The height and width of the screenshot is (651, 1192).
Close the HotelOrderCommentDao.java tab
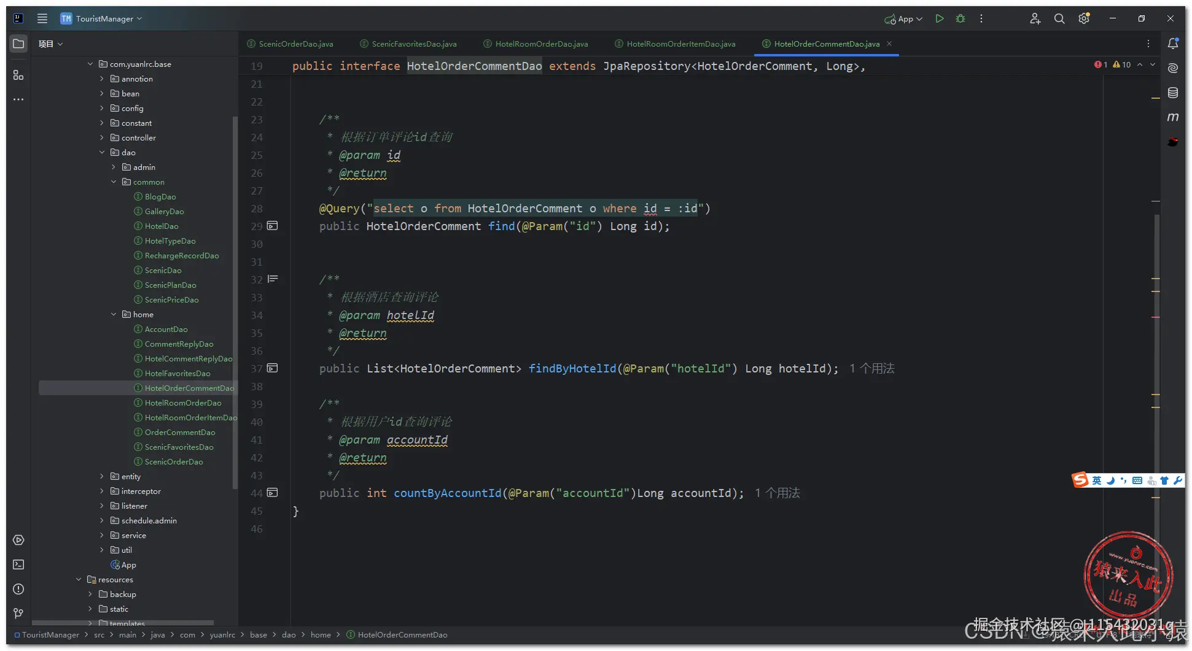[889, 44]
